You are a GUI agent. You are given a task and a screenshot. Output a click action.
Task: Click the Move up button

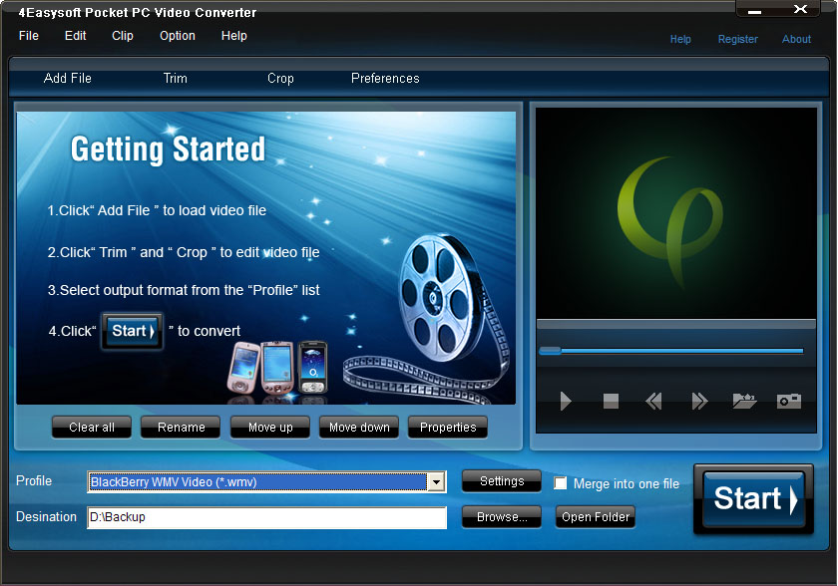[x=270, y=427]
